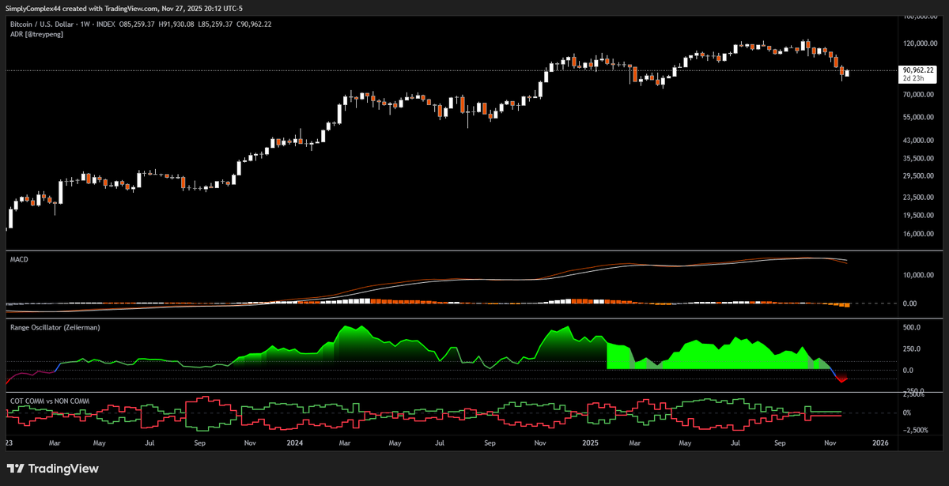Click the COT pane -2,500% scale label
Image resolution: width=949 pixels, height=486 pixels.
(917, 430)
